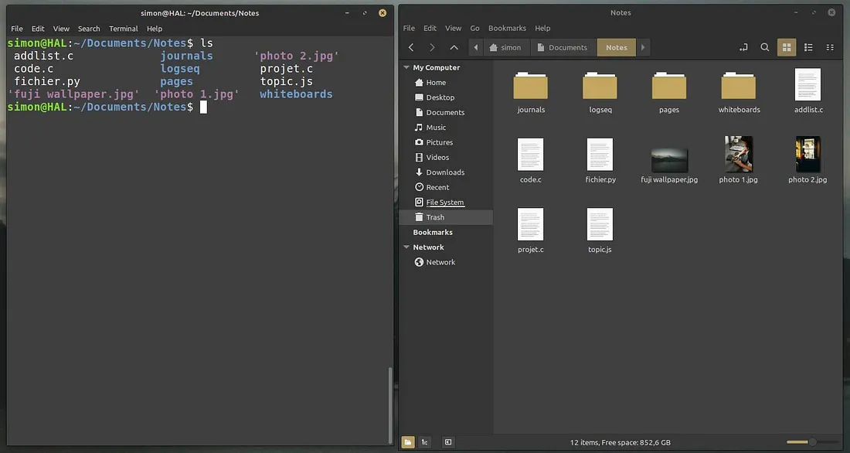The image size is (850, 453).
Task: Open the Terminal menu
Action: (124, 29)
